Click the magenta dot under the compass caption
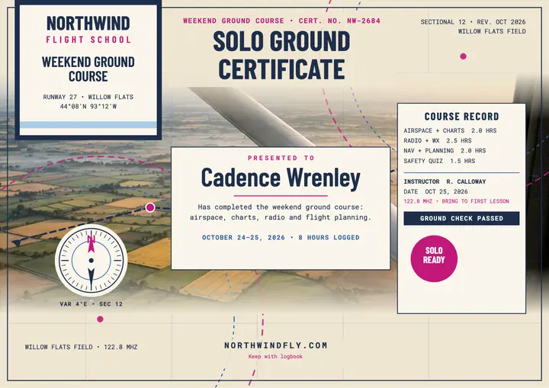Screen dimensions: 549x388 [x=100, y=319]
